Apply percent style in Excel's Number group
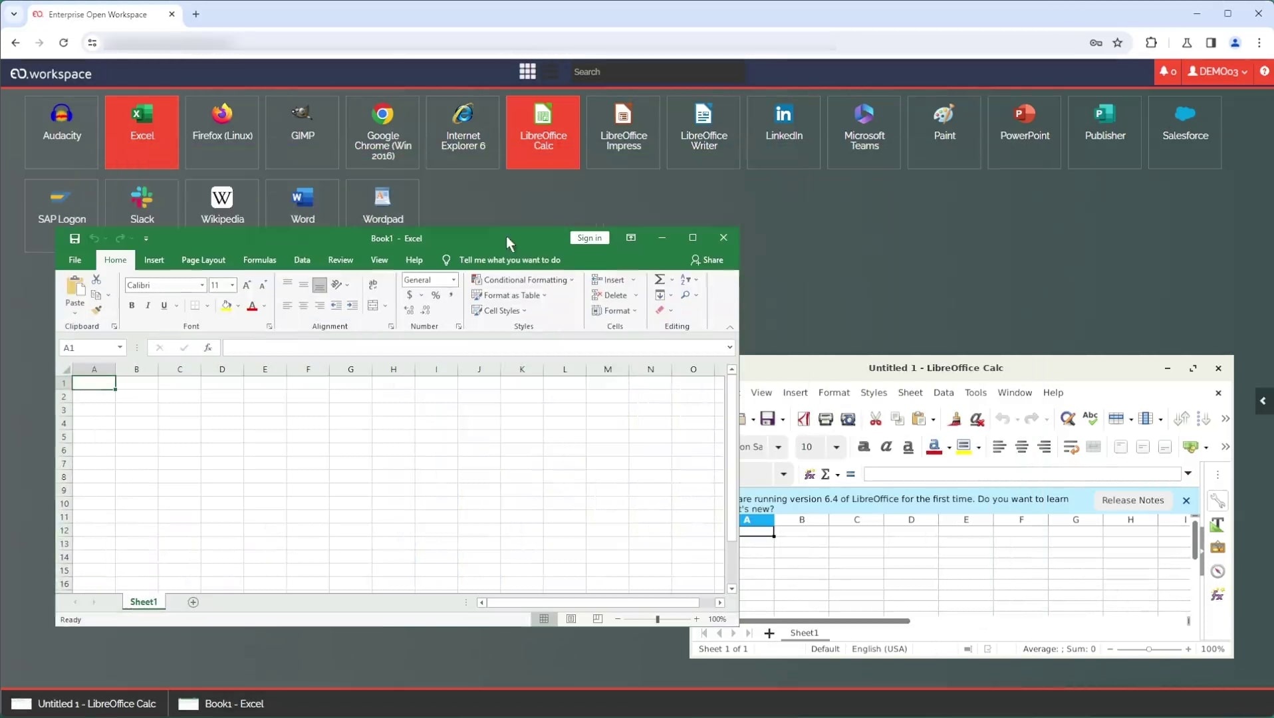 click(x=436, y=295)
